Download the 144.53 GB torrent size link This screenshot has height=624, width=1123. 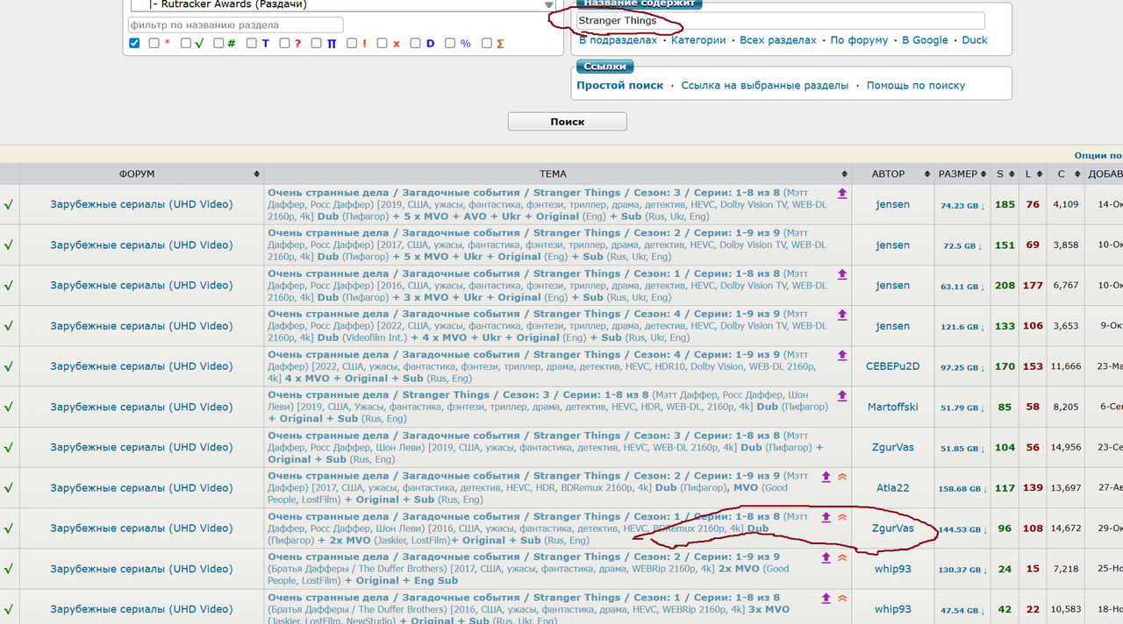[962, 529]
